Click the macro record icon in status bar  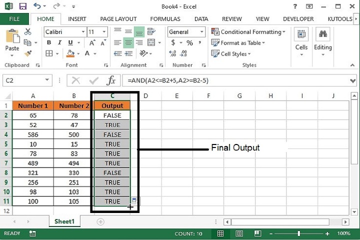point(32,233)
